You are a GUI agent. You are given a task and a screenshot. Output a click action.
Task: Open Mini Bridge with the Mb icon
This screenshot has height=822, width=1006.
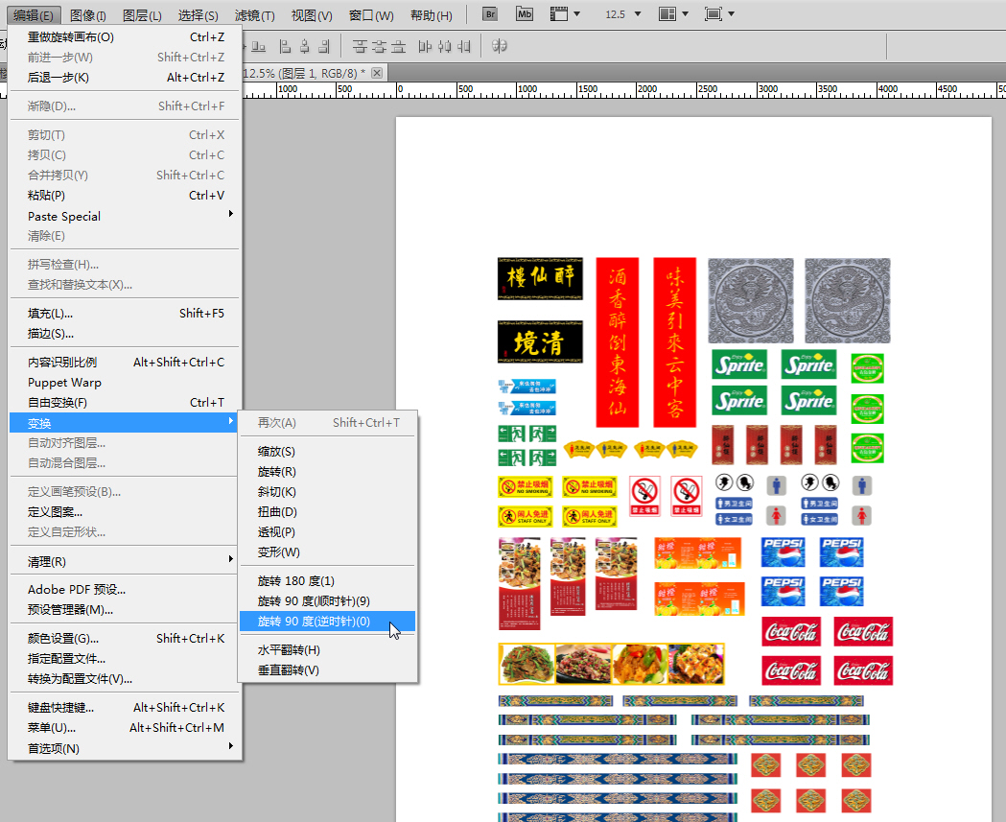point(524,14)
